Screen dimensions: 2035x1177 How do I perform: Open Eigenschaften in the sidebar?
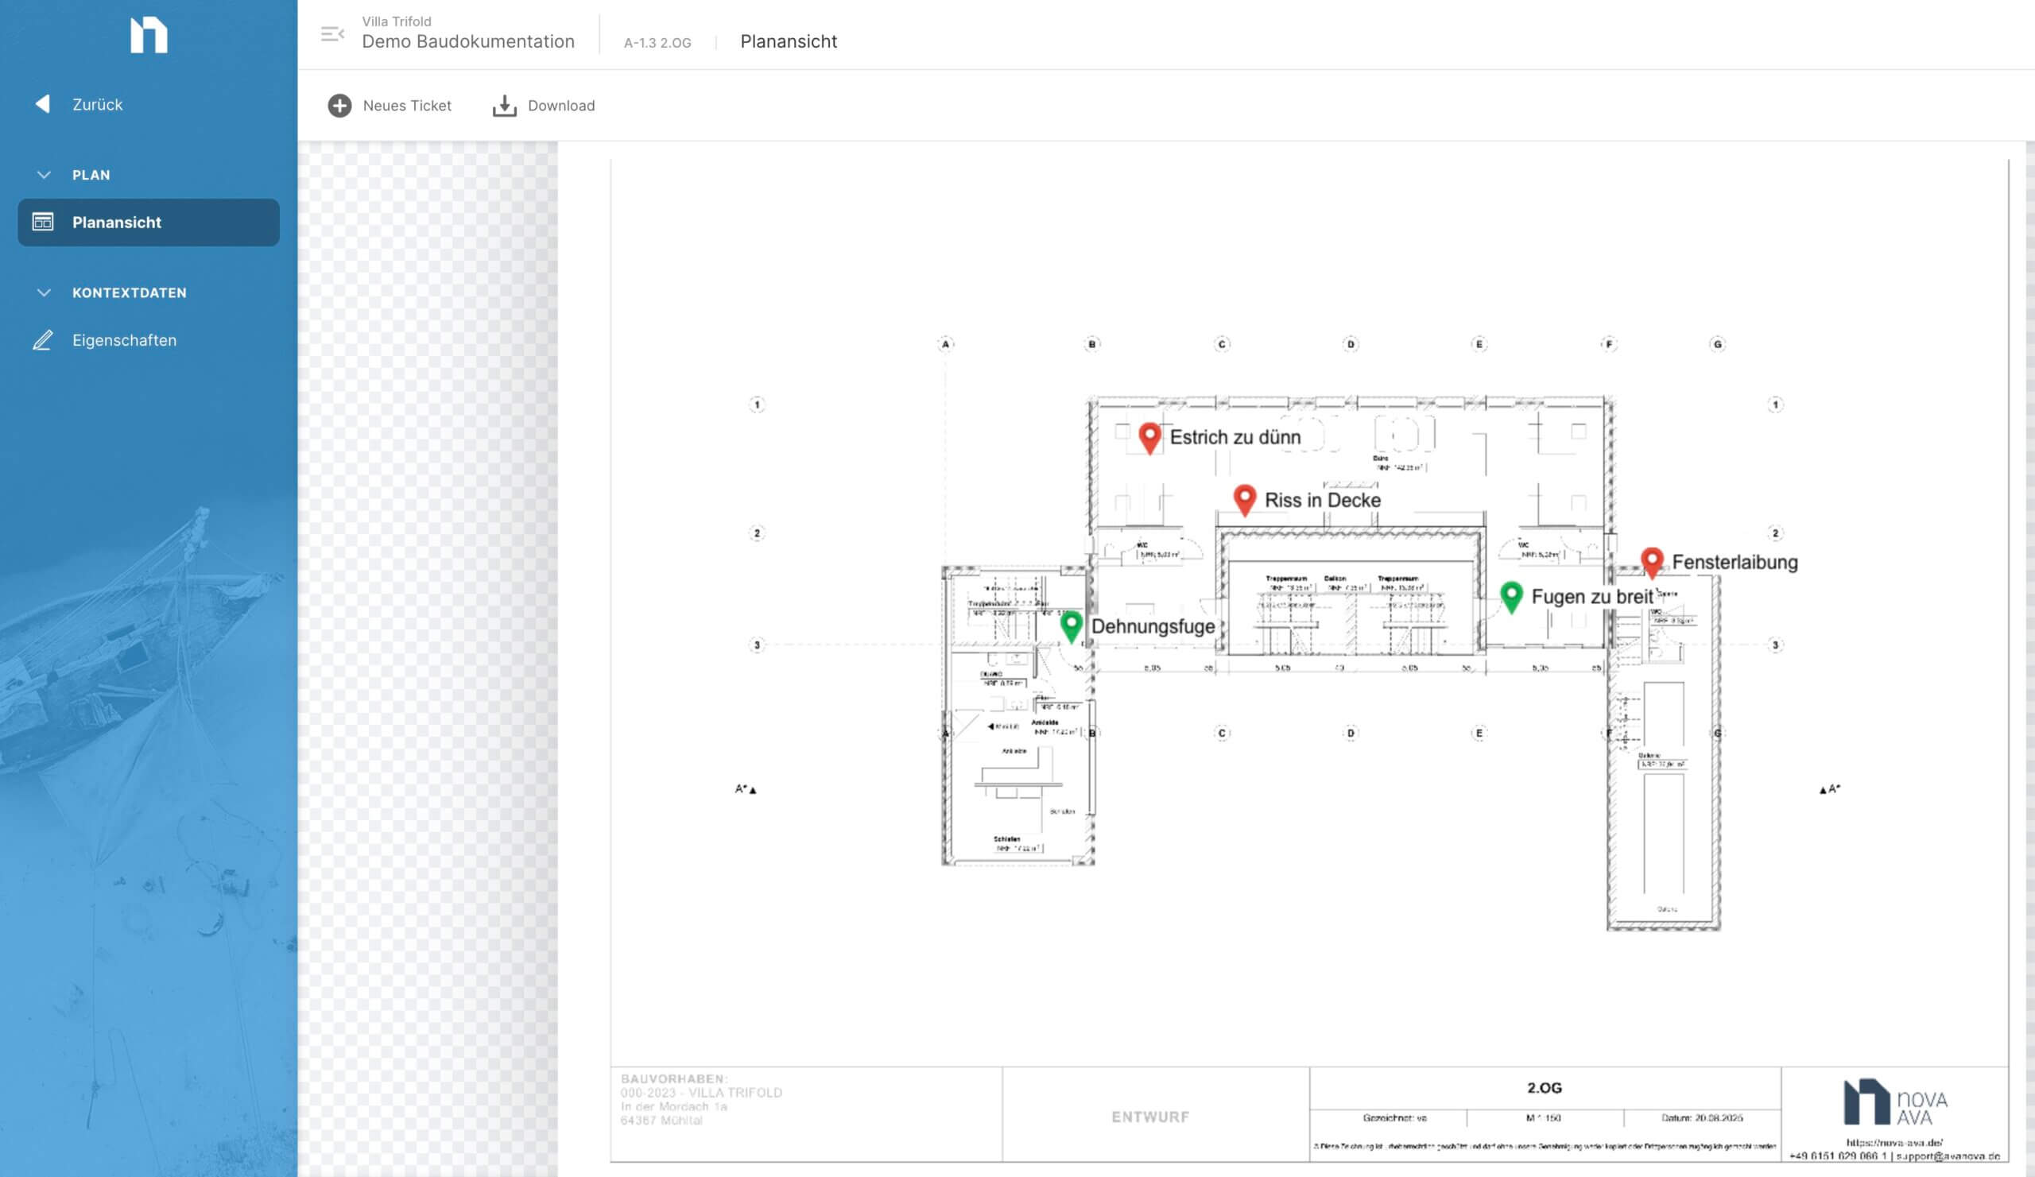click(x=124, y=341)
